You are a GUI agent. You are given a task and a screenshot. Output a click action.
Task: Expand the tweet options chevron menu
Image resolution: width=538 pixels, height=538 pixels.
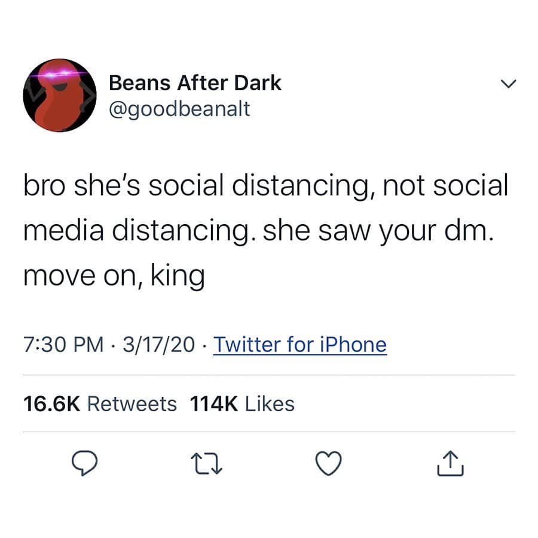click(x=508, y=84)
